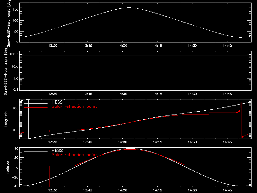Click 150 tick on Sun-HESSI-Earth angle axis
The height and width of the screenshot is (193, 257).
[x=15, y=9]
